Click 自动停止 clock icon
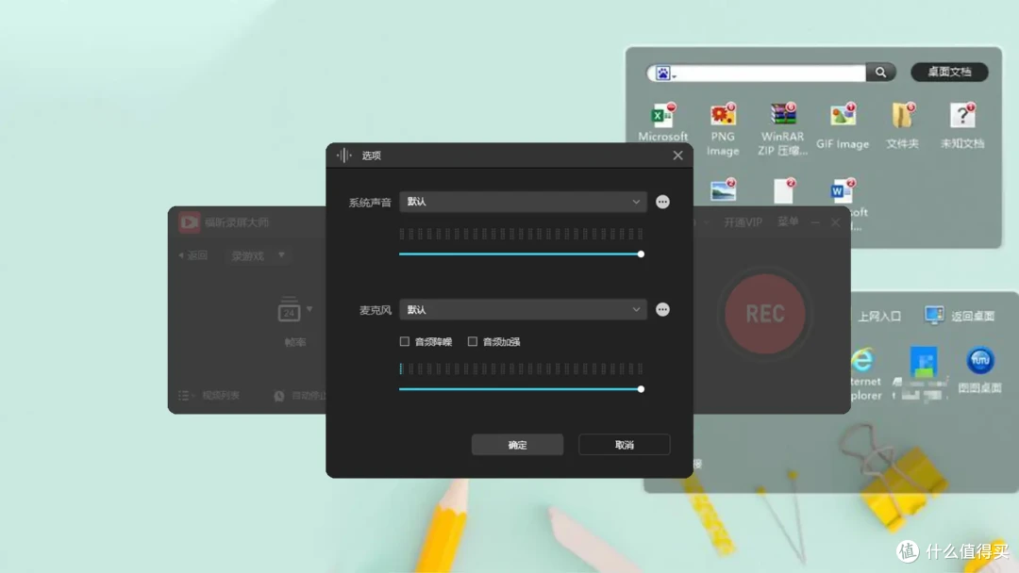1019x573 pixels. (278, 395)
